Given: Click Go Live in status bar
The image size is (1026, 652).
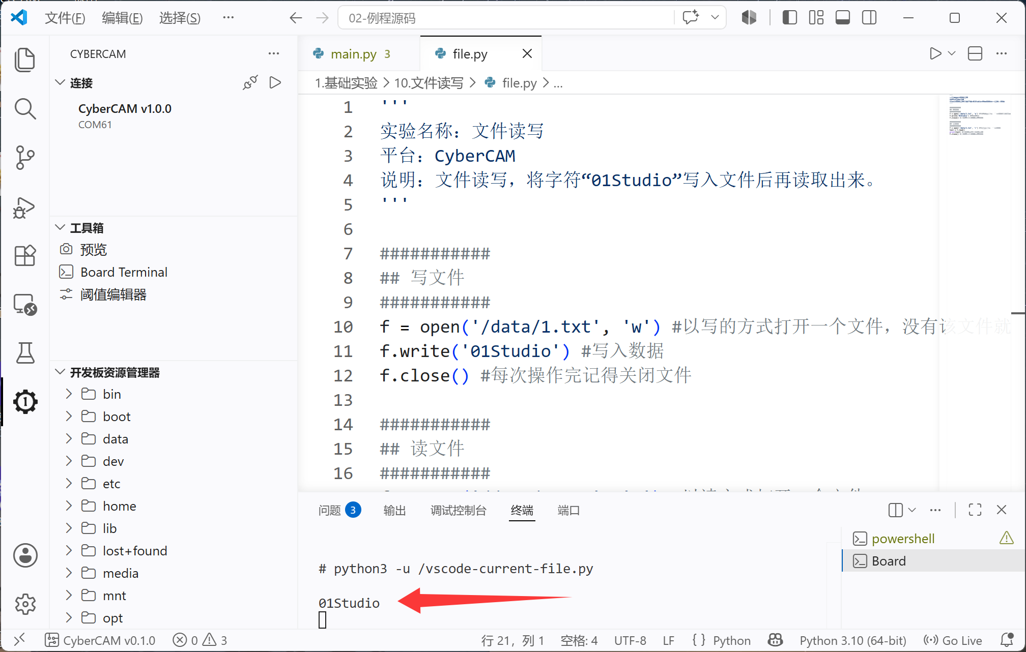Looking at the screenshot, I should [x=953, y=640].
